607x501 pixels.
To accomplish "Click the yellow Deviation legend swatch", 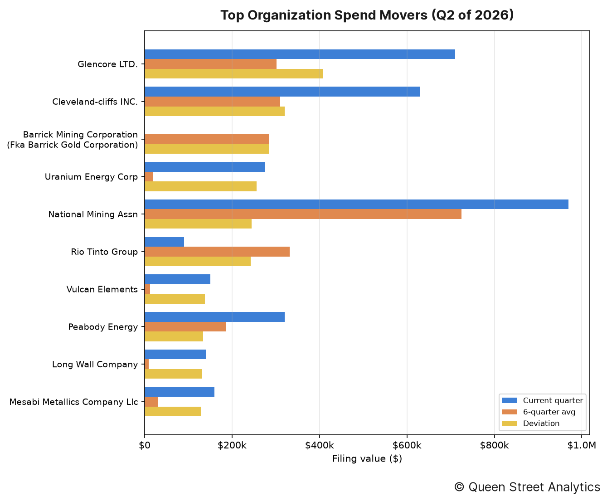I will [510, 423].
